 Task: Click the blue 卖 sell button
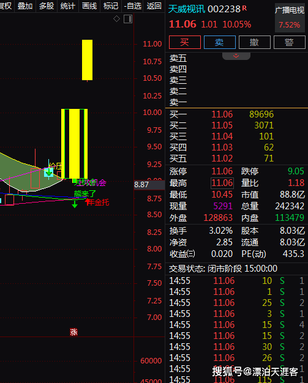tap(219, 42)
